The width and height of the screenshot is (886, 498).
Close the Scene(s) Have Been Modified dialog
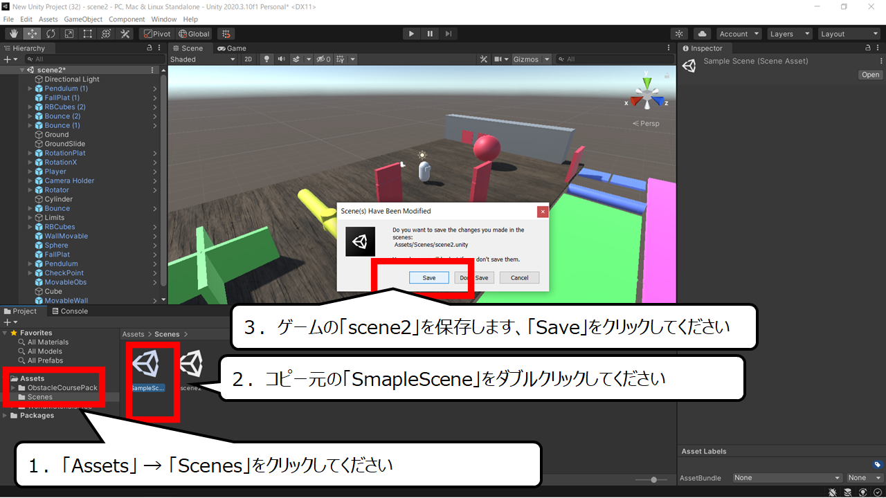[x=543, y=211]
